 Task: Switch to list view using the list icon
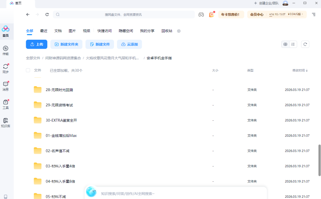click(x=293, y=44)
